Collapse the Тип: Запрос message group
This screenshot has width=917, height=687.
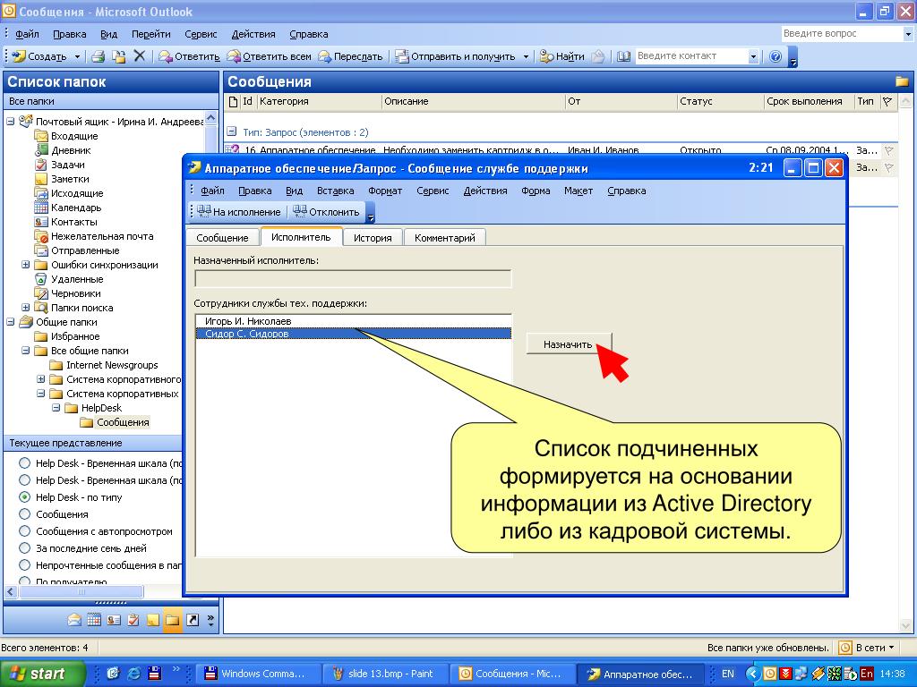tap(232, 131)
